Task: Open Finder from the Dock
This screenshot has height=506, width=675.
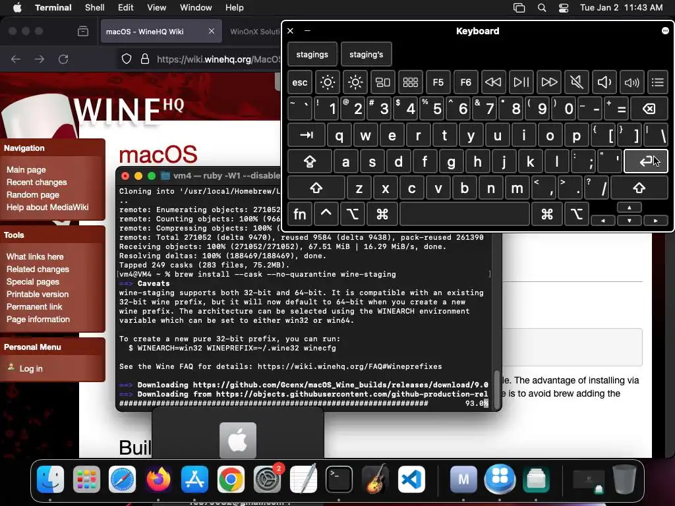Action: 50,479
